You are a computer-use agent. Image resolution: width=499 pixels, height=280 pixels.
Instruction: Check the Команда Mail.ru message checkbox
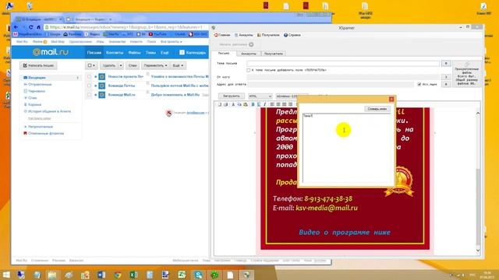click(89, 95)
